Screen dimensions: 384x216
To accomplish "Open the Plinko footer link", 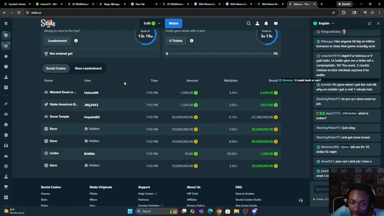I will point(93,194).
